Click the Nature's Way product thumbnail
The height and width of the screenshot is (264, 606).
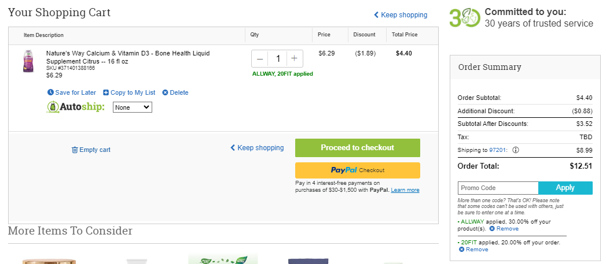[29, 61]
